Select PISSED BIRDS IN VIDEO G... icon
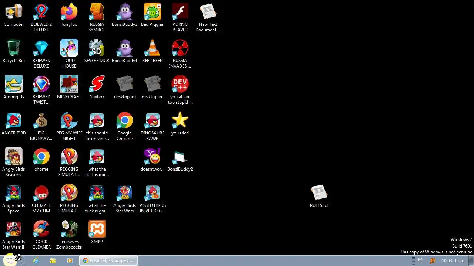 (152, 193)
